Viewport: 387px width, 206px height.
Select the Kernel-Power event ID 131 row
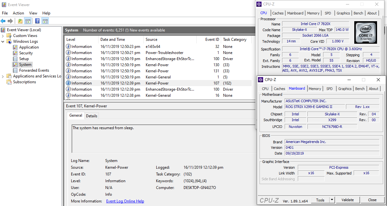(158, 71)
